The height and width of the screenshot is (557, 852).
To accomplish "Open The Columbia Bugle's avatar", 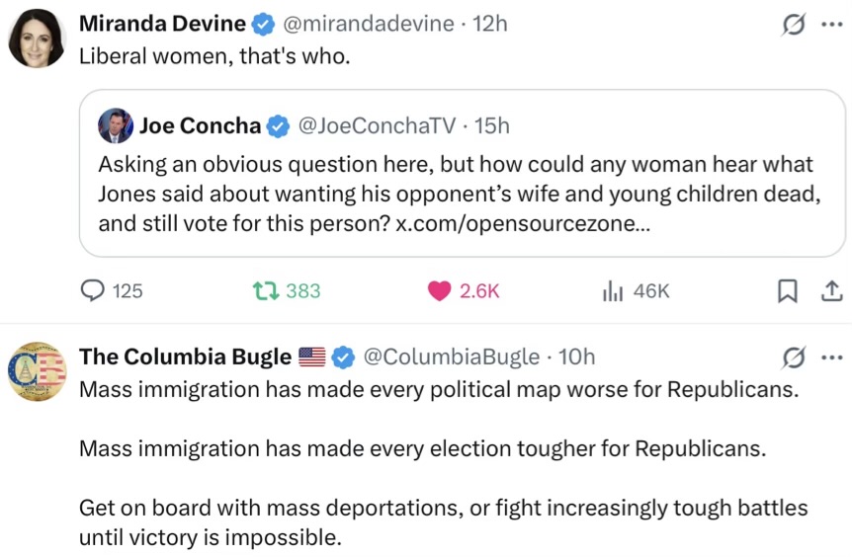I will tap(38, 371).
